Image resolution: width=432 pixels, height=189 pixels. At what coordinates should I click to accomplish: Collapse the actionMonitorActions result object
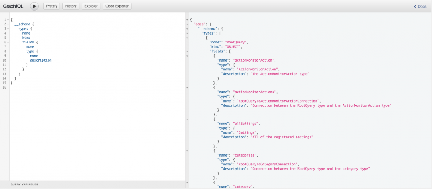tap(187, 88)
